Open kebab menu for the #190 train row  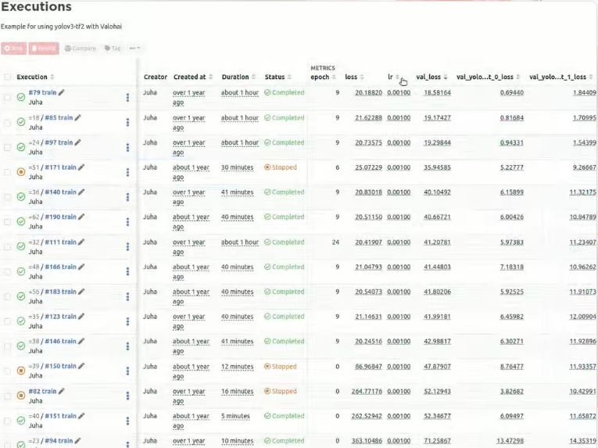pos(127,222)
